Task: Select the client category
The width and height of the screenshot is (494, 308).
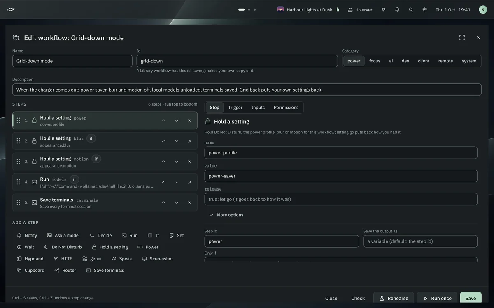Action: tap(424, 61)
